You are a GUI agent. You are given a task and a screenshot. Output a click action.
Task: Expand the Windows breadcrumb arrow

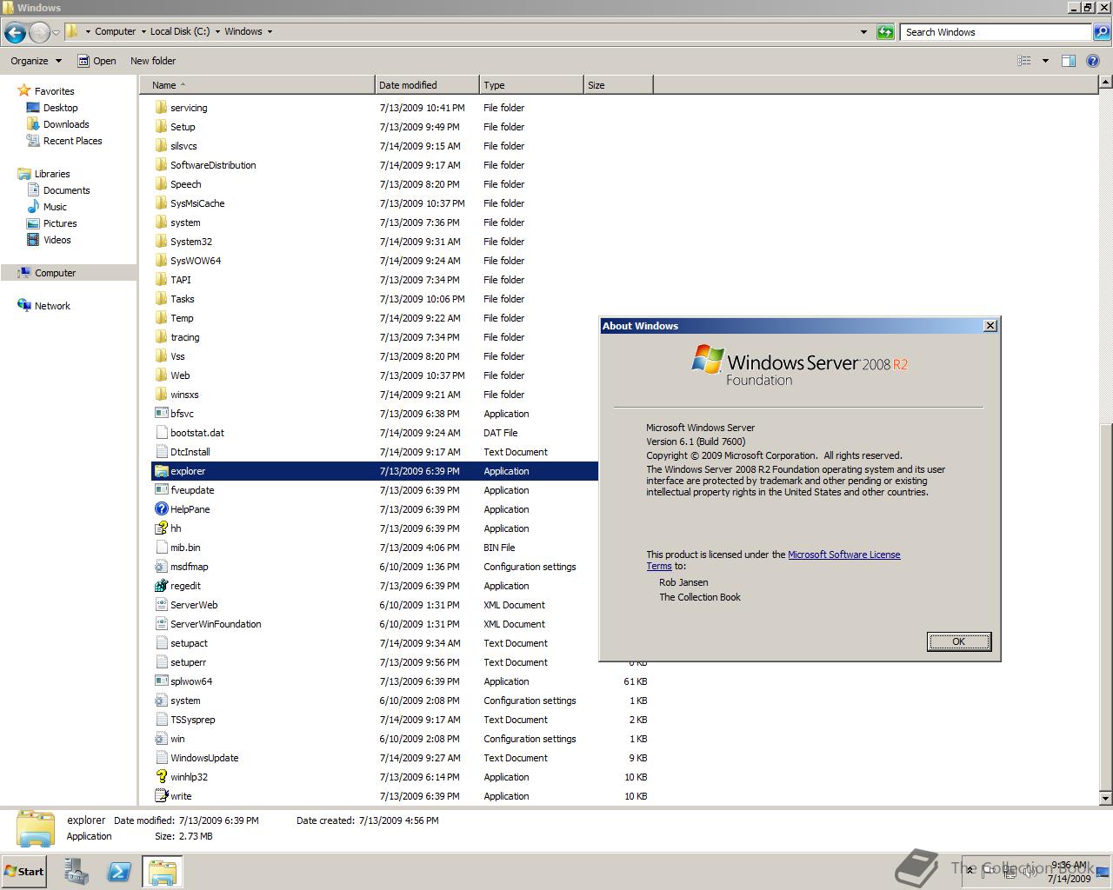pos(270,31)
